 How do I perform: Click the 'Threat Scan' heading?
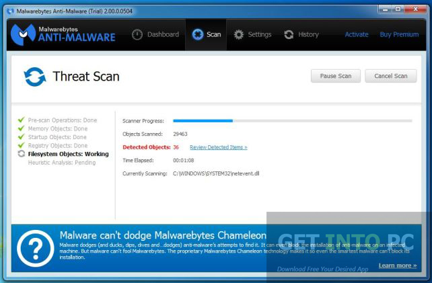click(86, 77)
